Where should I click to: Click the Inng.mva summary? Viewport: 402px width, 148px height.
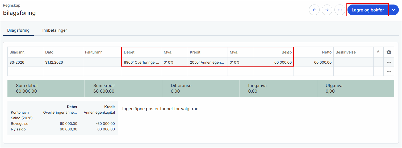point(278,88)
